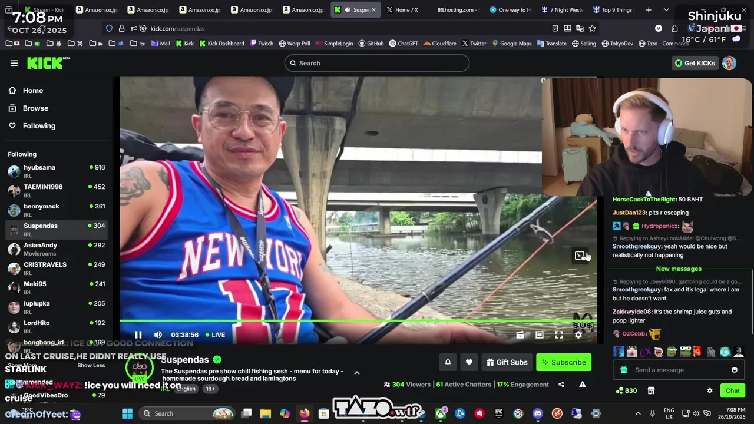Click the Gift Subs button

[x=507, y=362]
